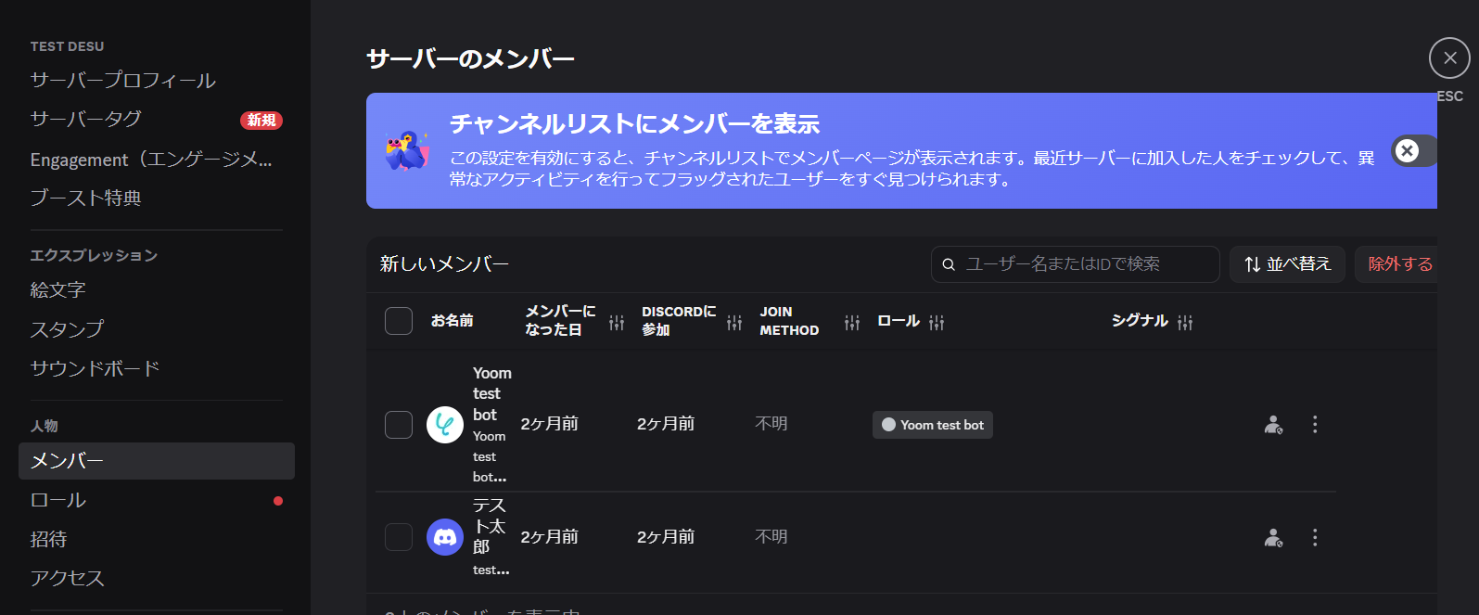Open スタンプ settings
Screen dimensions: 1479x615
(x=67, y=329)
